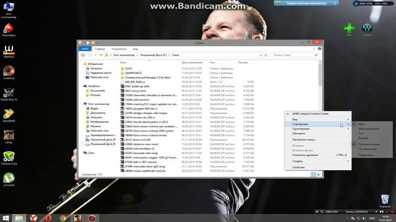Select Сеть in the navigation pane
Screen dimensions: 396x222
pos(91,153)
